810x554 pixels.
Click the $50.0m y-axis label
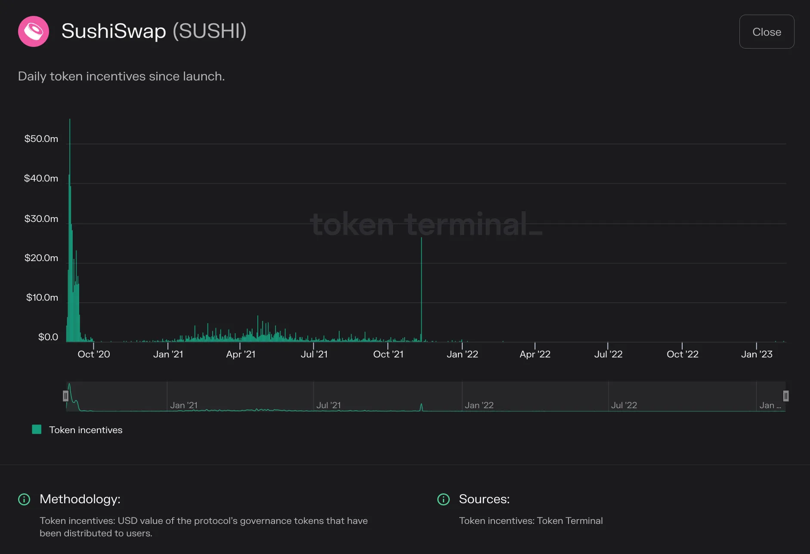coord(41,138)
